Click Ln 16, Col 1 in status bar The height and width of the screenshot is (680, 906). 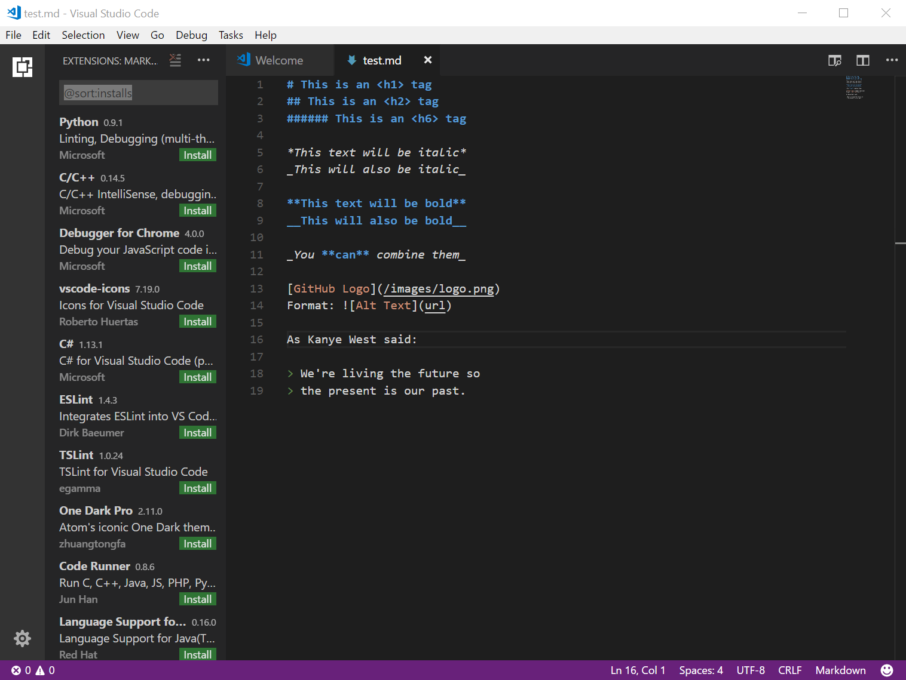pos(638,670)
